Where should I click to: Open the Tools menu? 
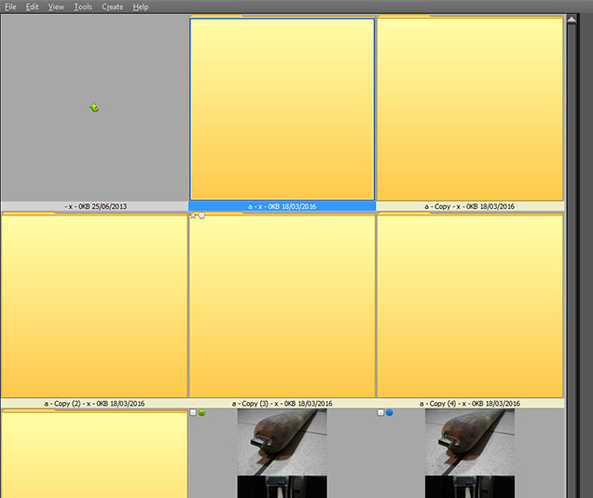pos(83,7)
